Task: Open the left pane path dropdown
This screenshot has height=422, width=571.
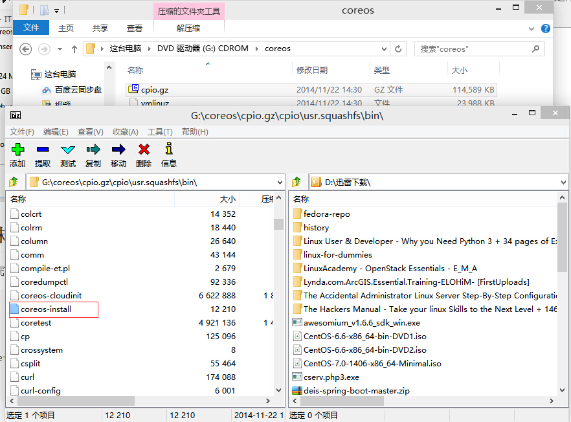Action: click(280, 182)
